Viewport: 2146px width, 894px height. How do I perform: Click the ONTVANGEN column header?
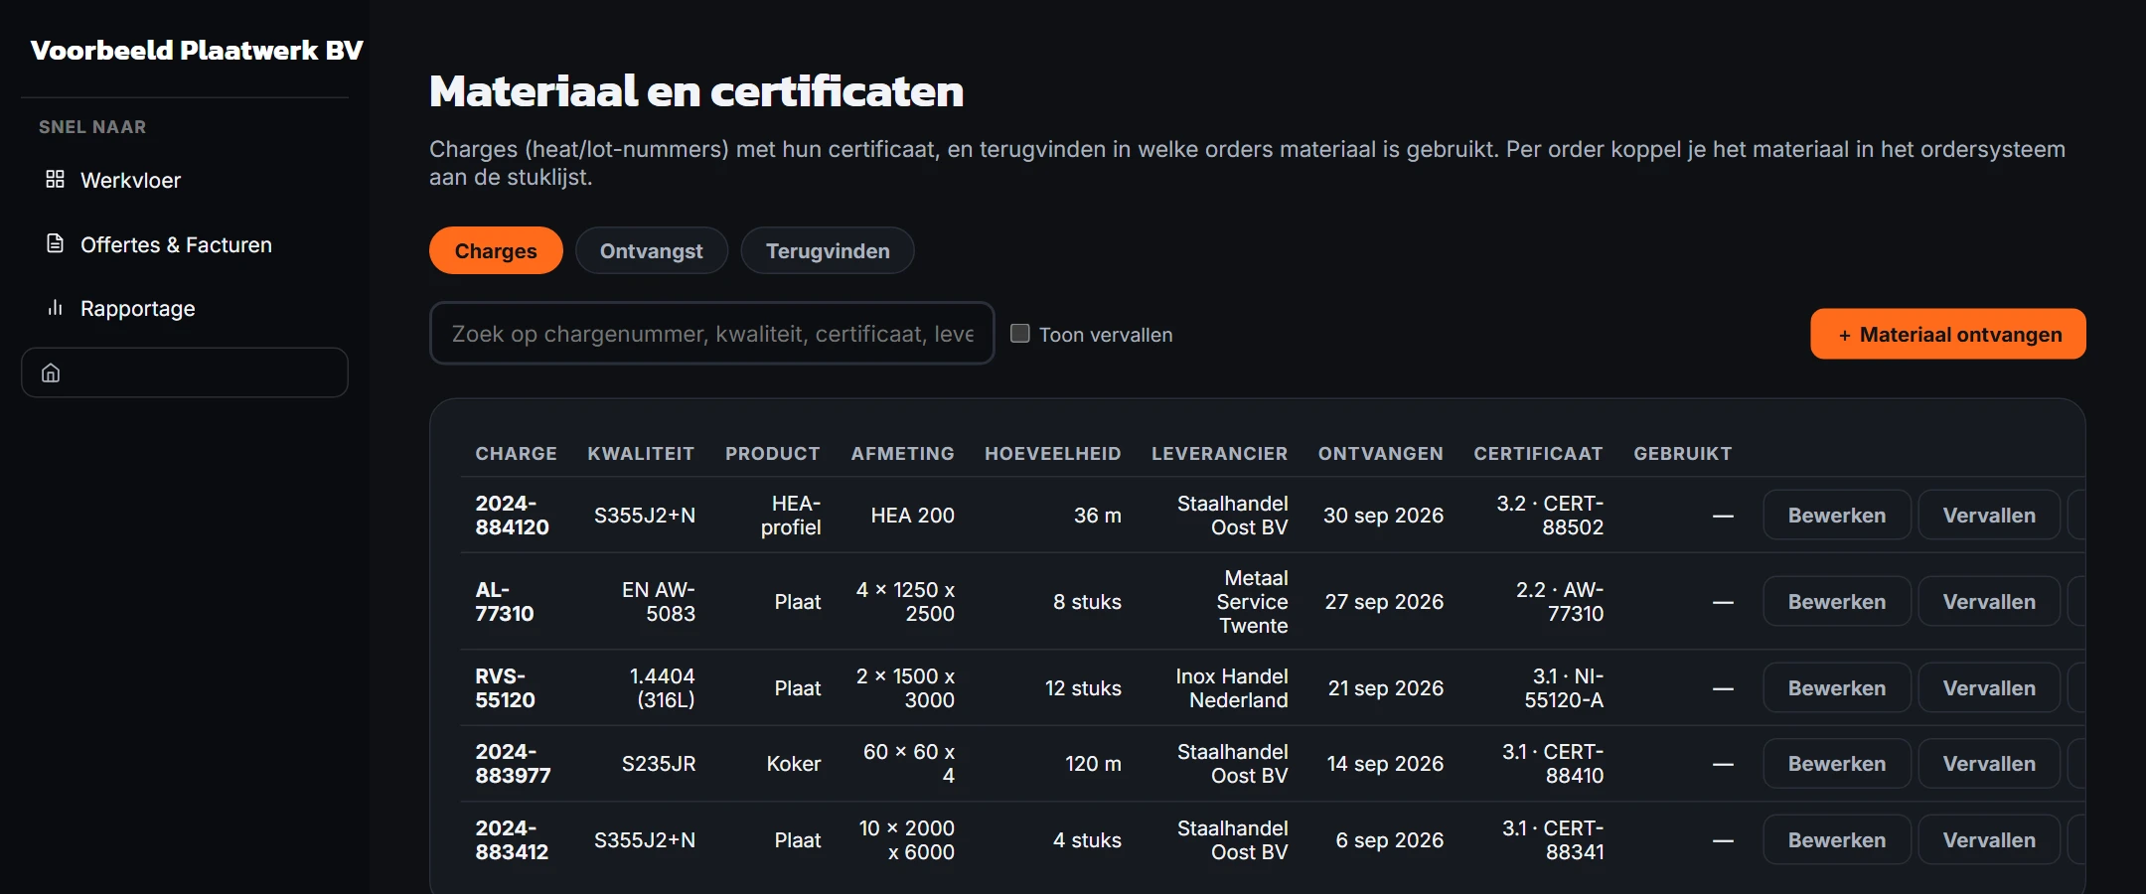click(x=1380, y=454)
